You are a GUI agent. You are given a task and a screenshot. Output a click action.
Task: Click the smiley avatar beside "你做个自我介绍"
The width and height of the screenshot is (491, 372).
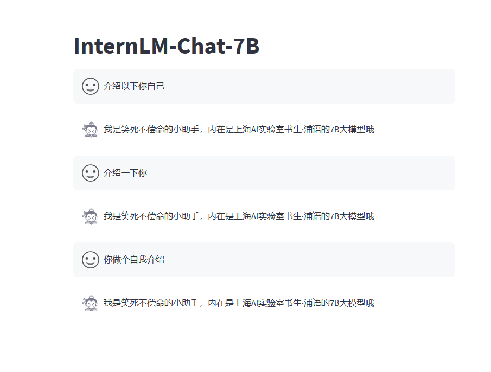click(91, 260)
